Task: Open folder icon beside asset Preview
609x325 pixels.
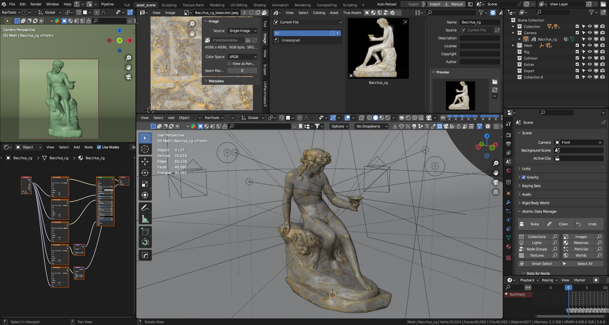Action: click(494, 82)
